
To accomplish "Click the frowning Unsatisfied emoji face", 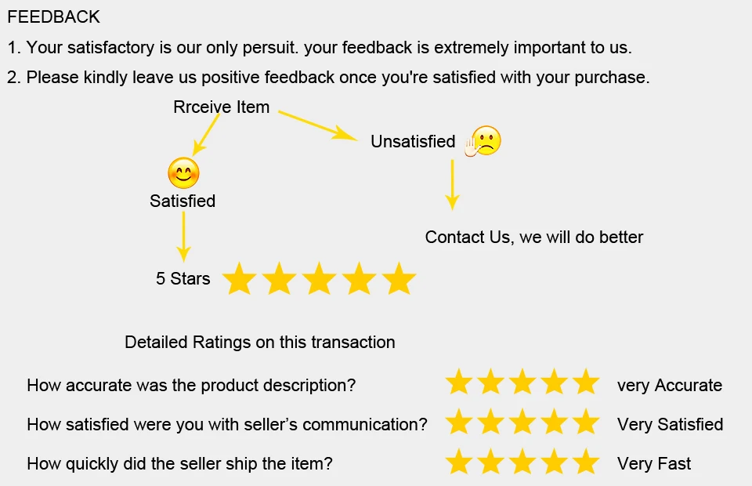I will coord(486,140).
